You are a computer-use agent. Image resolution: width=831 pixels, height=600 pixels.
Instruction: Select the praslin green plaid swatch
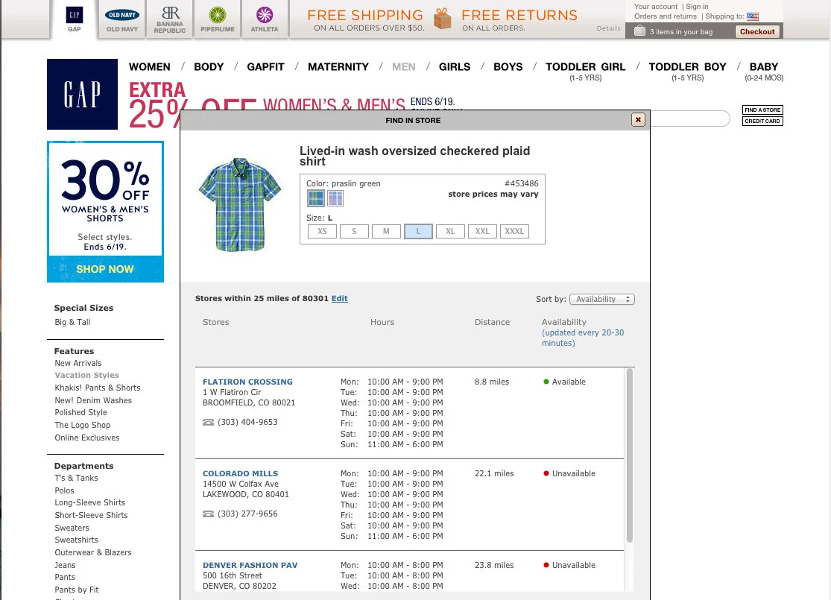316,198
